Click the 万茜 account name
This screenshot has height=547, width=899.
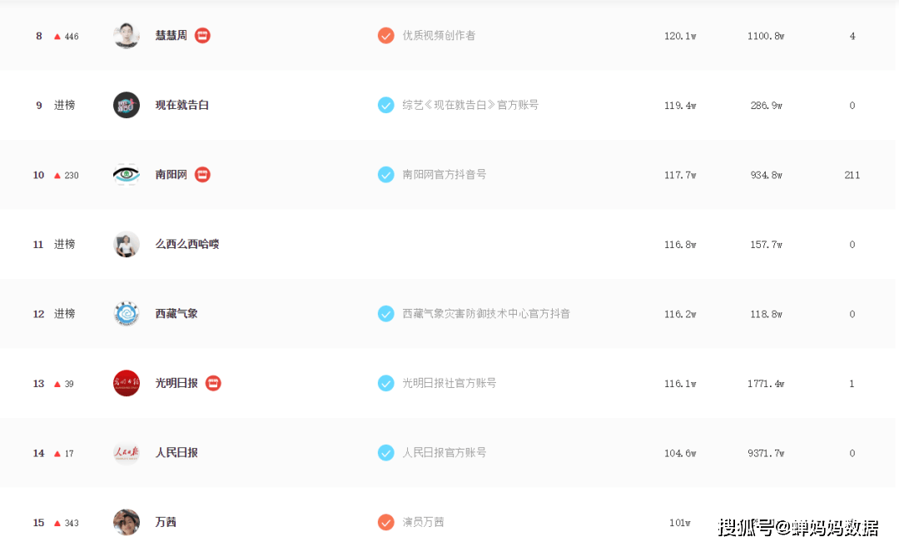point(166,522)
